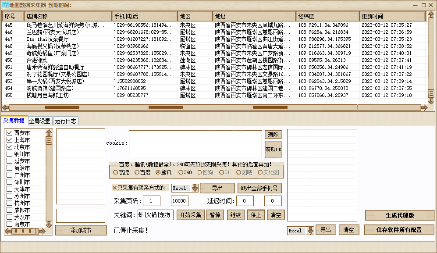Click the 关键词 keyword input field
Viewport: 437px width, 253px height.
[x=155, y=215]
